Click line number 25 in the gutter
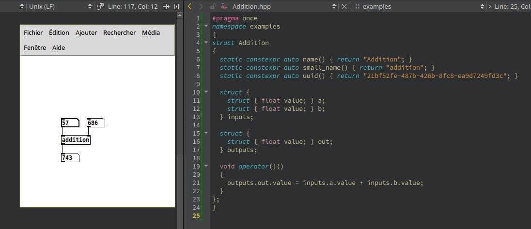531x229 pixels. pos(196,215)
